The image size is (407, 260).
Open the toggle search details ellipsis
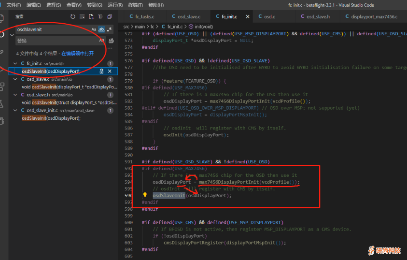pos(110,48)
